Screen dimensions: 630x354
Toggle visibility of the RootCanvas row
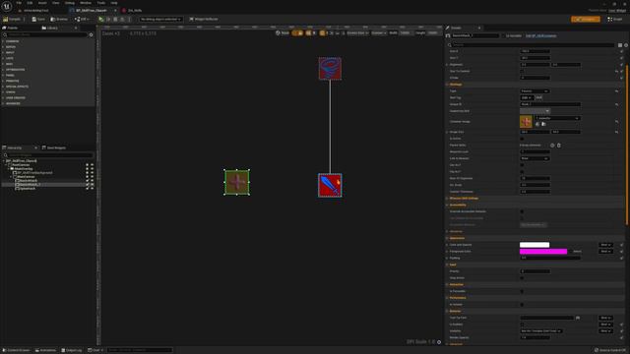pyautogui.click(x=92, y=164)
